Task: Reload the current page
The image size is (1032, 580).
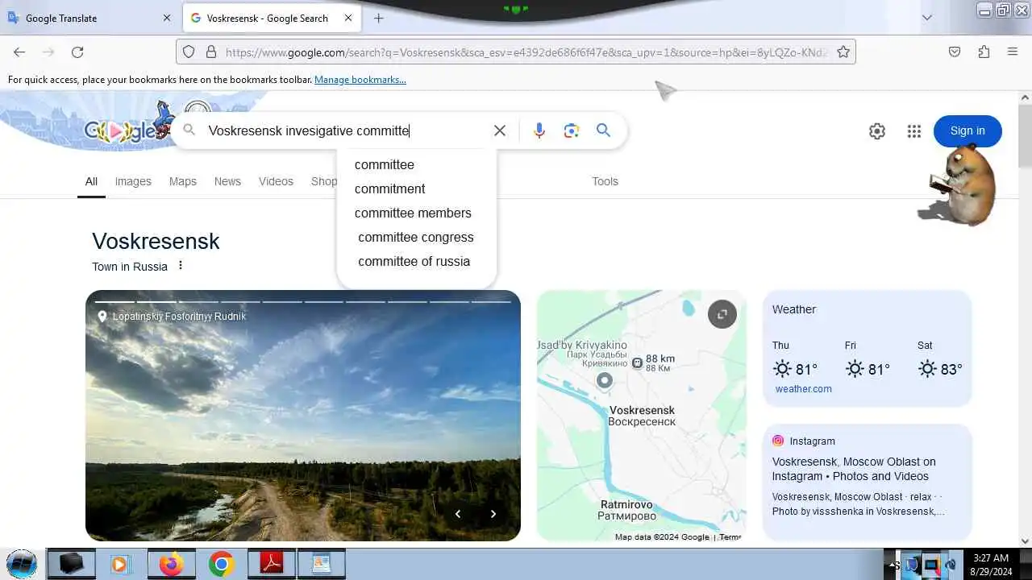Action: (77, 52)
